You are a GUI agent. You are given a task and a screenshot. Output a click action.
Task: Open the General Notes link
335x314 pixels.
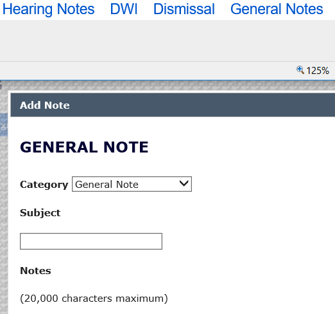[277, 9]
